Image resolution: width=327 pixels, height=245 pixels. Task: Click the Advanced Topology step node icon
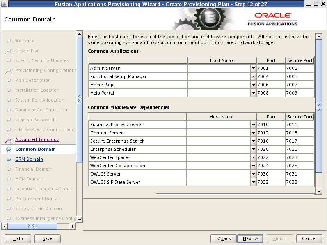pyautogui.click(x=9, y=140)
